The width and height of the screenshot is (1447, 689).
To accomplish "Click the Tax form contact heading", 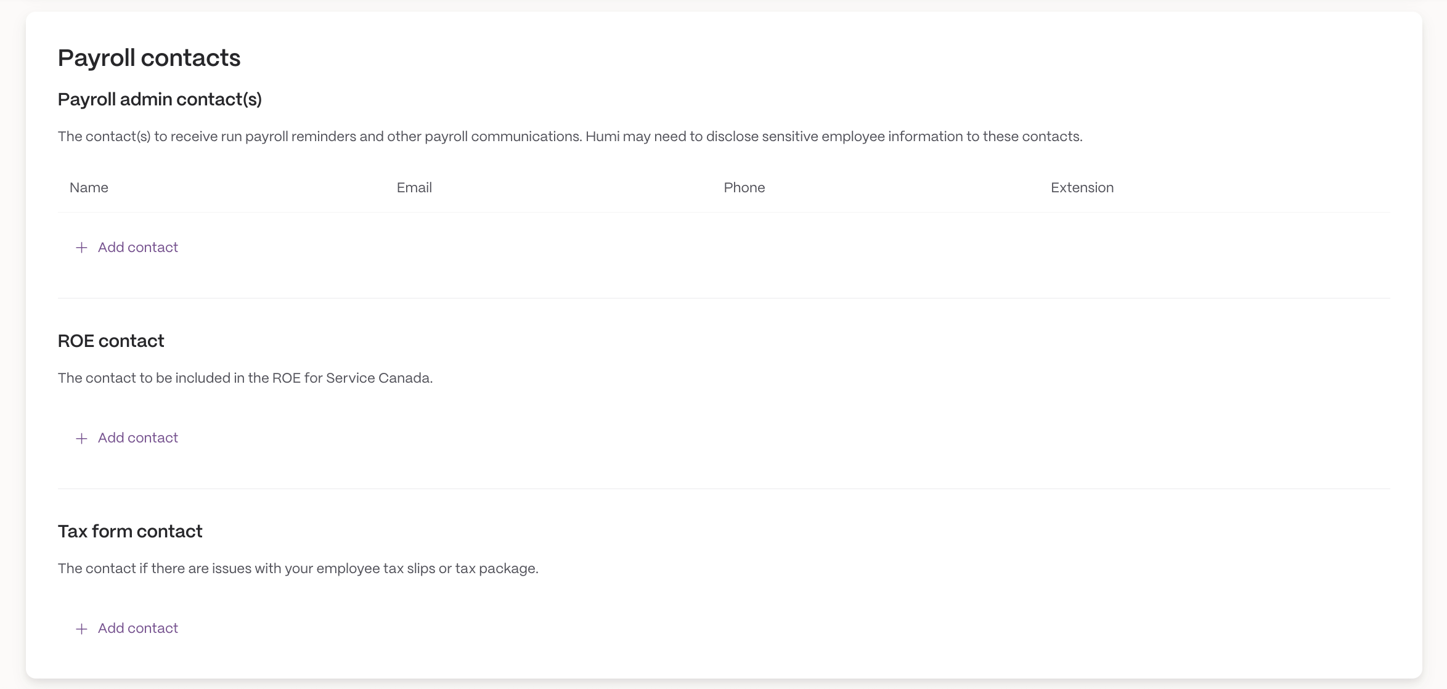I will point(130,531).
